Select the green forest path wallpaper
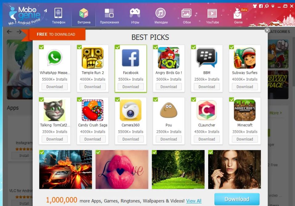The image size is (295, 206). 178,169
